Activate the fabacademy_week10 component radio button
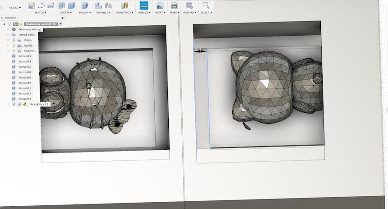This screenshot has width=388, height=209. click(60, 24)
